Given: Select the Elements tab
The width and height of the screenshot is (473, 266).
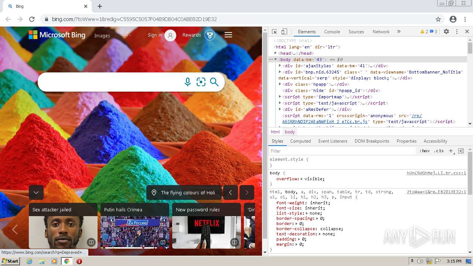Looking at the screenshot, I should (x=307, y=32).
